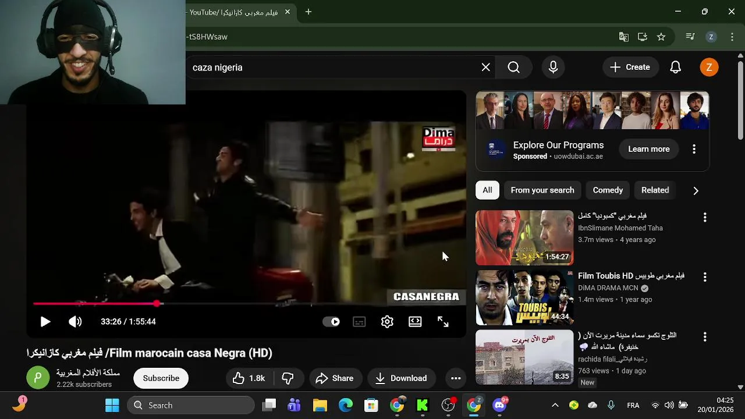
Task: Open sponsored ad options menu
Action: click(694, 149)
